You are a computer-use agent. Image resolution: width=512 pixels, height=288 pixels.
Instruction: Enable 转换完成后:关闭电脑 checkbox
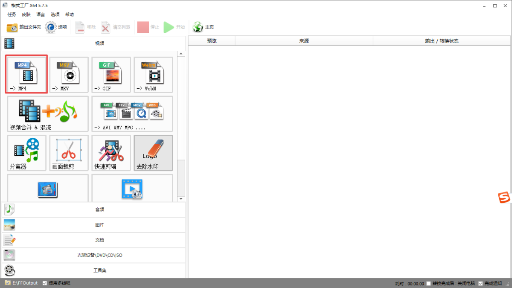coord(429,284)
